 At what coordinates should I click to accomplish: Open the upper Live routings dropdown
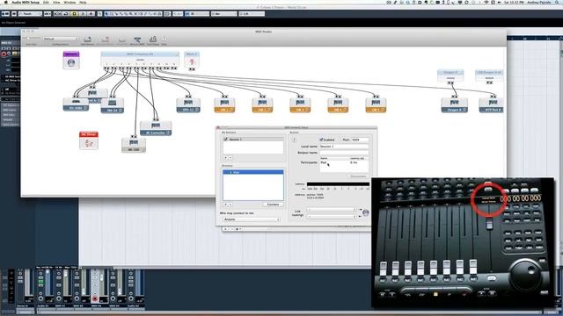pos(332,210)
